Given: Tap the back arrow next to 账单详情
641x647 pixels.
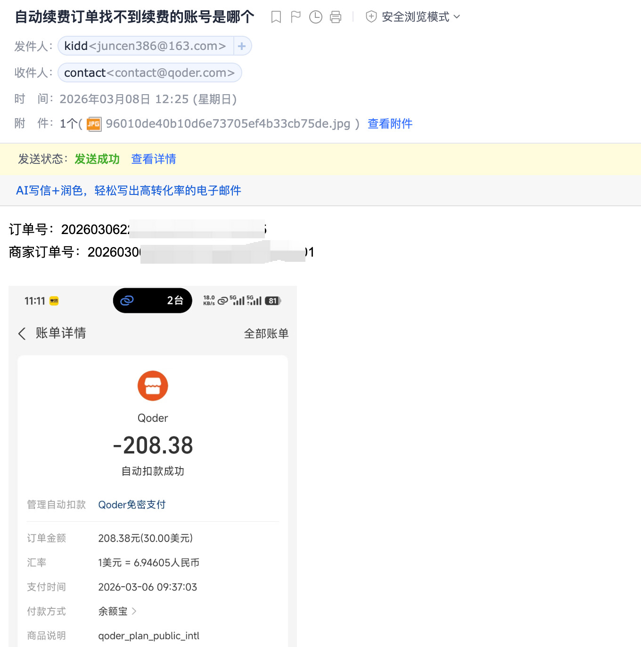Looking at the screenshot, I should pyautogui.click(x=22, y=333).
